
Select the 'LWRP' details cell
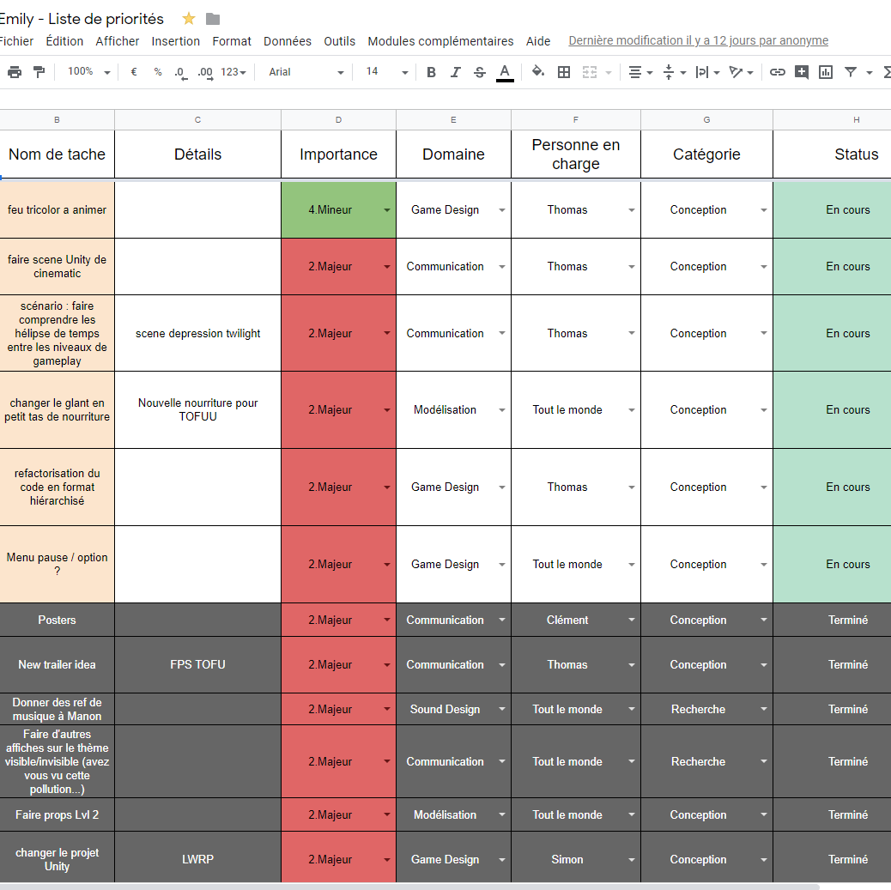(x=197, y=859)
